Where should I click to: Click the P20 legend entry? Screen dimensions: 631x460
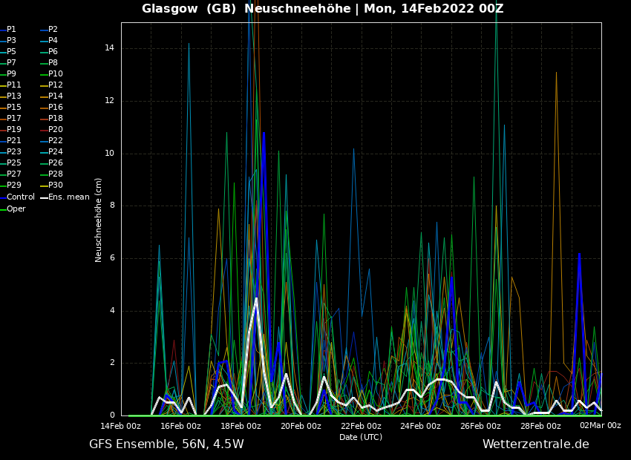(55, 130)
